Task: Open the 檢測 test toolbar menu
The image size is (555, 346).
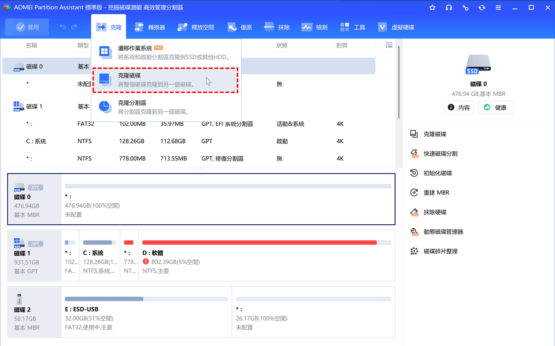Action: (x=314, y=27)
